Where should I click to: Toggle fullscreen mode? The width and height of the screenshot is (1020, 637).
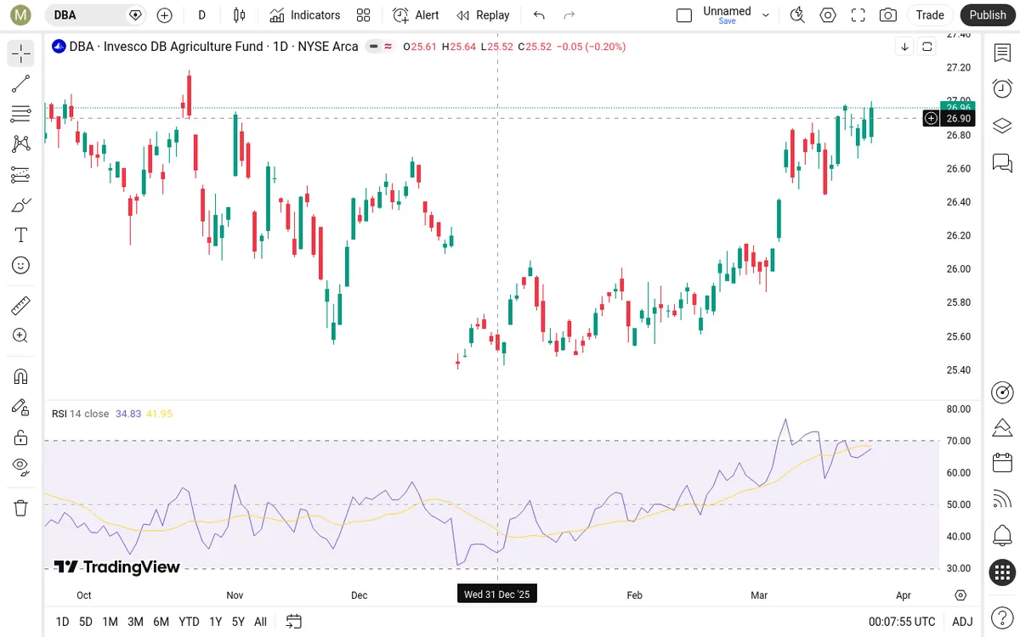[858, 15]
